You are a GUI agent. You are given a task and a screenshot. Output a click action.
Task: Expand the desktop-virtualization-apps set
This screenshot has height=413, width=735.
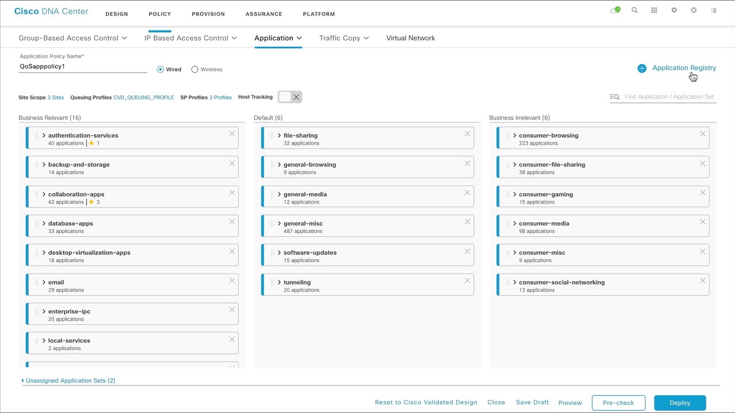coord(44,252)
